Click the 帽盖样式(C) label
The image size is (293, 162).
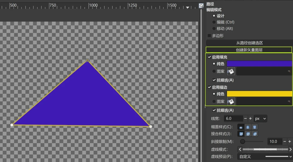tap(222, 127)
